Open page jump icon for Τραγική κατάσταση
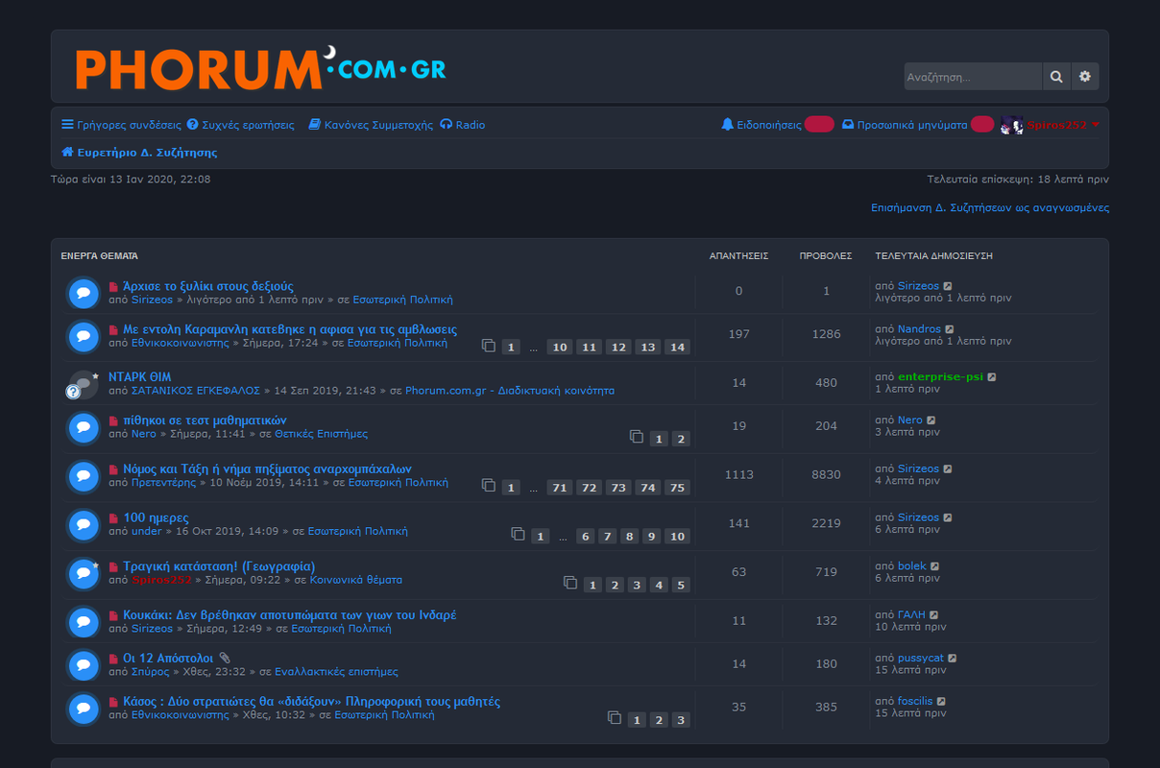This screenshot has height=768, width=1160. pyautogui.click(x=570, y=583)
